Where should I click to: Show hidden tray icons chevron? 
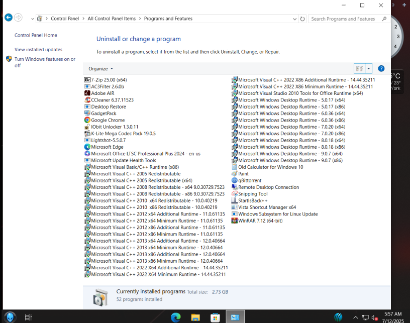point(355,317)
